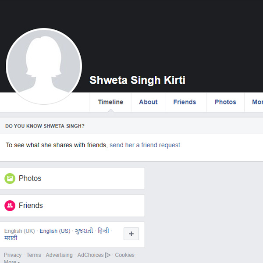The width and height of the screenshot is (263, 263).
Task: Click the Shweta Singh Kirti profile name
Action: [137, 80]
